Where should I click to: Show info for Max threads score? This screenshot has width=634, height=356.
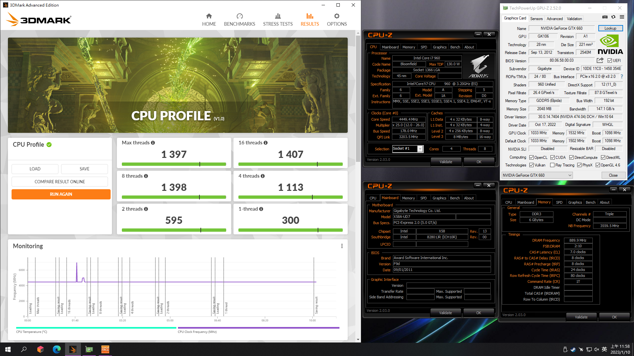pyautogui.click(x=153, y=143)
